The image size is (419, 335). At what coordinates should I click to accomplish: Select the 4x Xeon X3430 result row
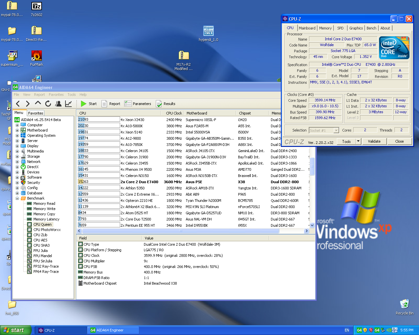193,120
